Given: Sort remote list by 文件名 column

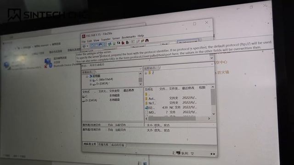Looking at the screenshot, I should coord(149,89).
